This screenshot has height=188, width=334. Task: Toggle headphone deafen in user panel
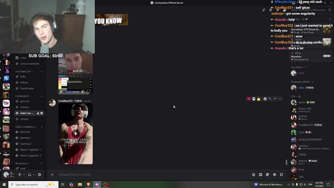coord(29,175)
